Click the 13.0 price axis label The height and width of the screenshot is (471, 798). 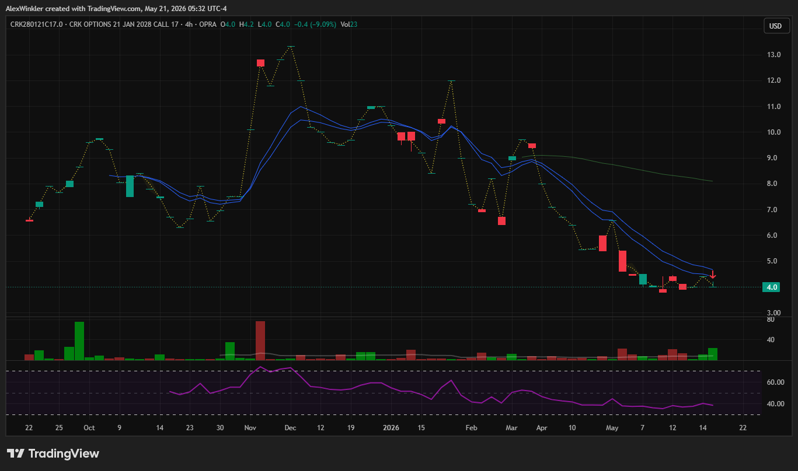coord(774,55)
